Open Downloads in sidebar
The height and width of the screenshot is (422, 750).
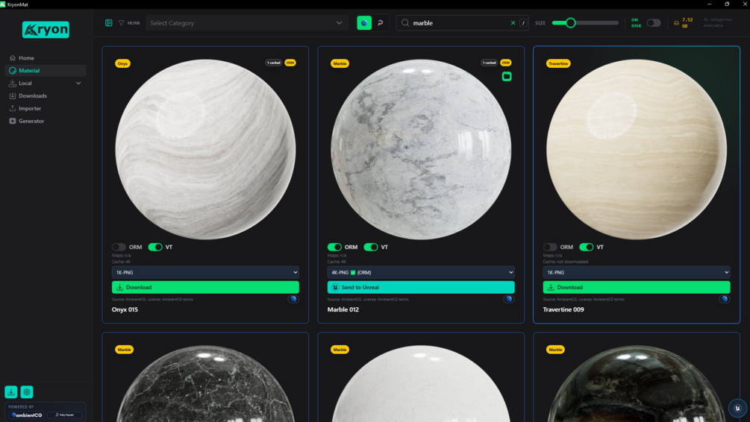pyautogui.click(x=46, y=95)
